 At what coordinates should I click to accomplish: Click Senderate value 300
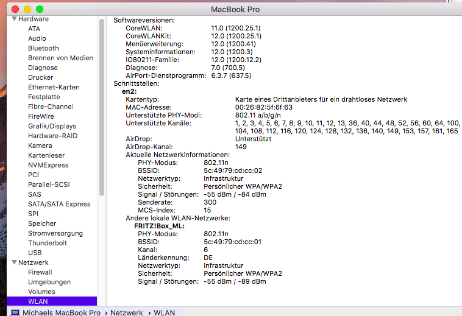pos(210,202)
